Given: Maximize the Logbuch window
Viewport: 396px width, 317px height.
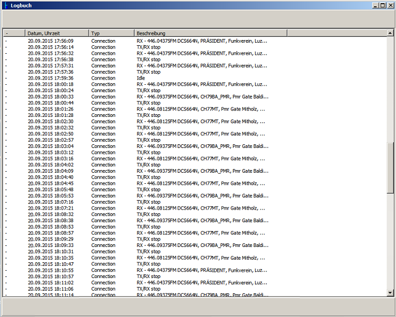Looking at the screenshot, I should (383, 5).
